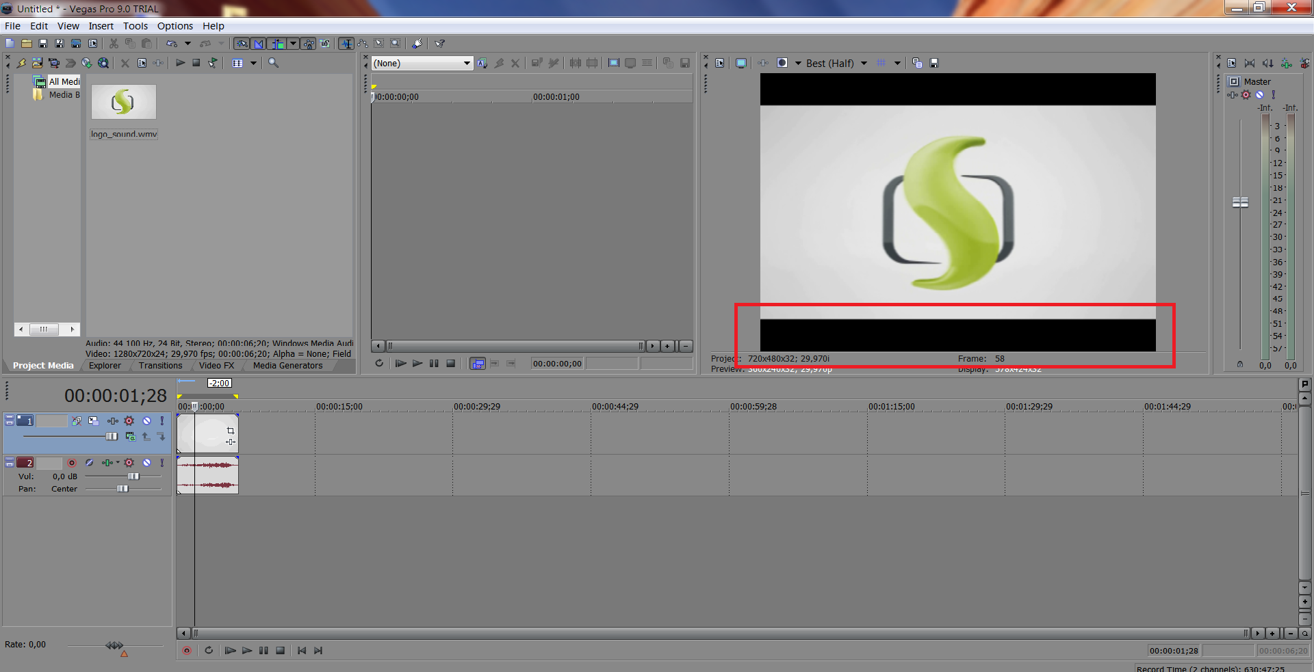The height and width of the screenshot is (672, 1314).
Task: Solo video track 1
Action: (162, 421)
